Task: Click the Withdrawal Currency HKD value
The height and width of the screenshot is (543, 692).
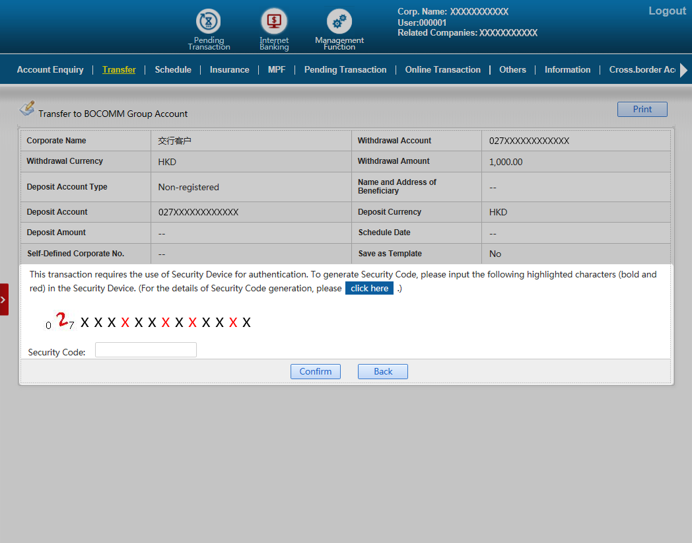Action: tap(167, 162)
